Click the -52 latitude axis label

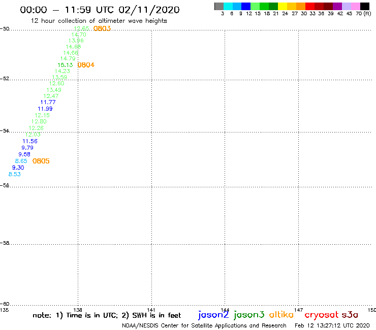tap(5, 79)
